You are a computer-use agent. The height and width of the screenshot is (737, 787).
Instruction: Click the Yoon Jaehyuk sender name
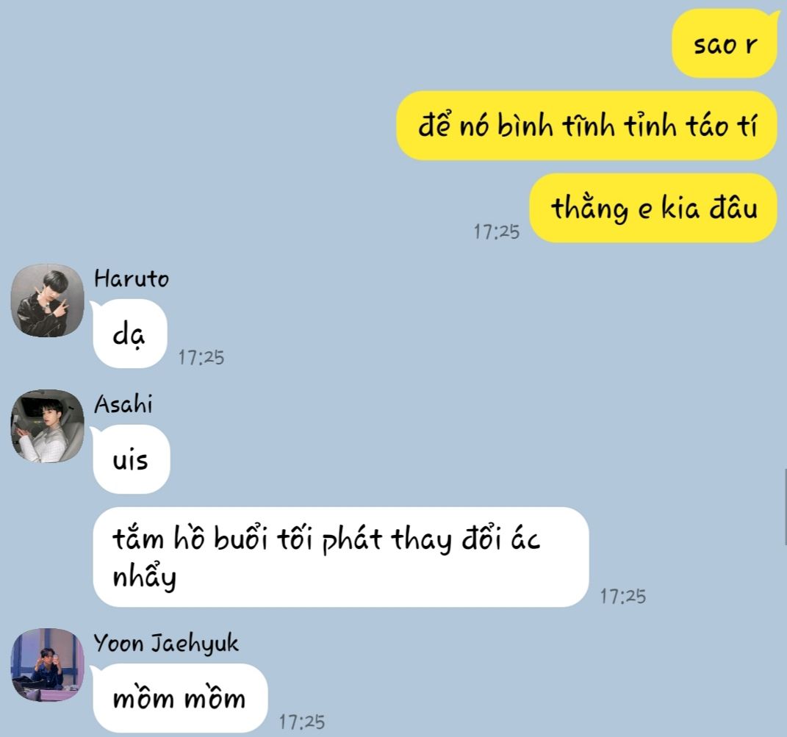point(166,643)
